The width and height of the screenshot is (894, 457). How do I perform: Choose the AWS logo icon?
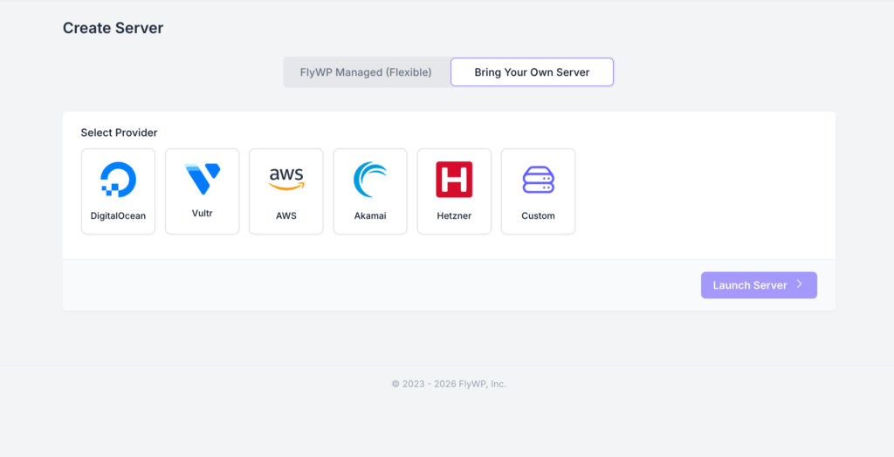286,179
